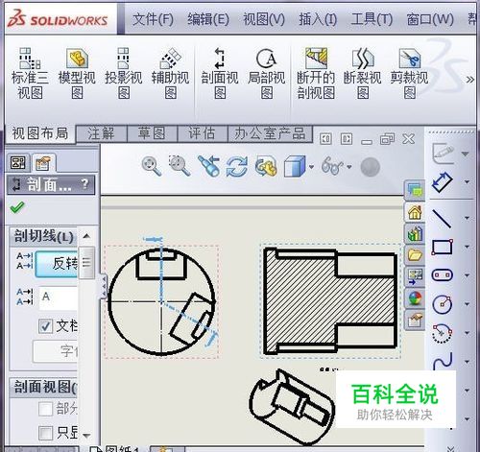Select the Rectangle sketch tool
Screen dimensions: 480x452
pos(443,247)
